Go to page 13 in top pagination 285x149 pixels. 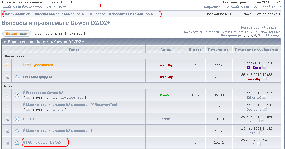267,35
